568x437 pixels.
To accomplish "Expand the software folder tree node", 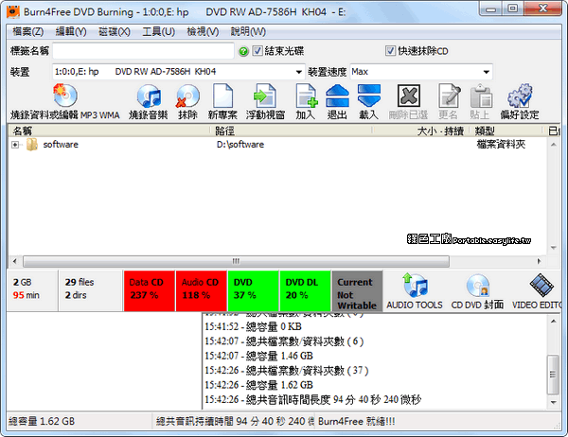I will [x=15, y=145].
